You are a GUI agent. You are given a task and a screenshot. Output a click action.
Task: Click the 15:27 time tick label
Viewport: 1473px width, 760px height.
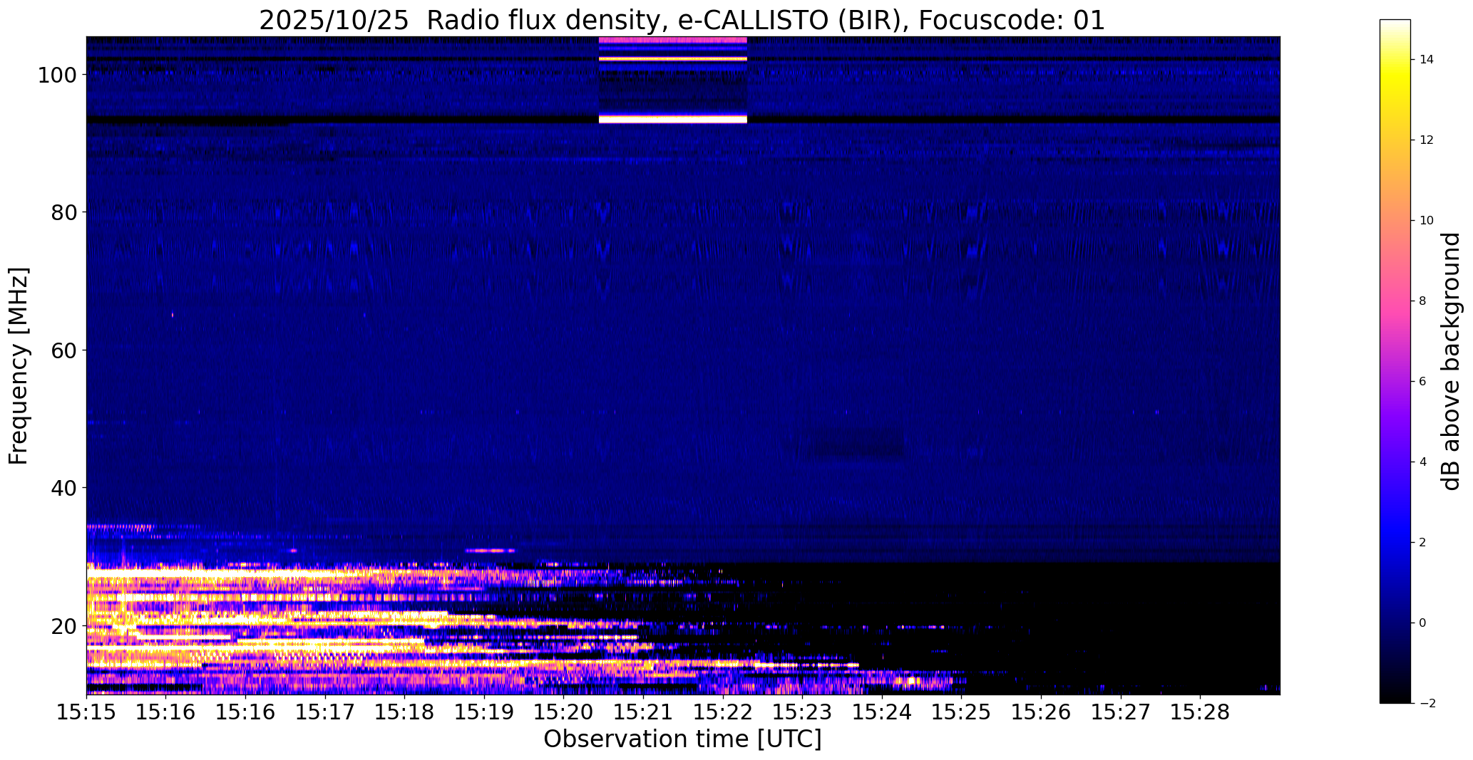click(1120, 712)
